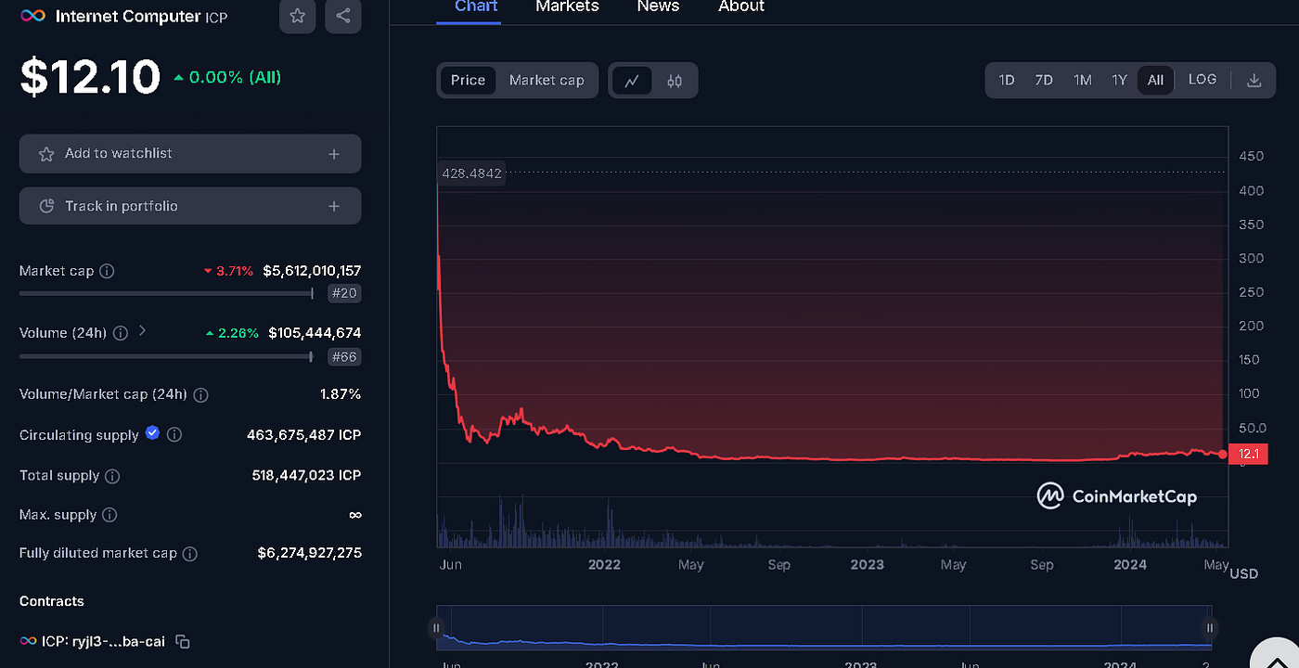Copy the ICP contract address icon
The image size is (1299, 668).
[182, 641]
